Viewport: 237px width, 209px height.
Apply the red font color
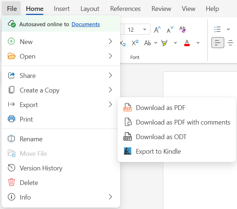coord(187,43)
